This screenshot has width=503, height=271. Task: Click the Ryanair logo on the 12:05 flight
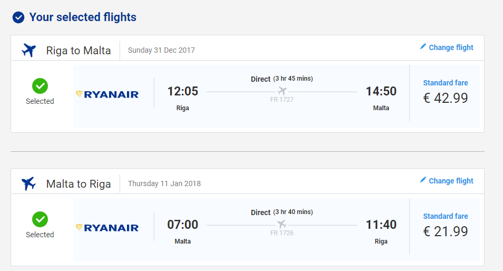(107, 94)
